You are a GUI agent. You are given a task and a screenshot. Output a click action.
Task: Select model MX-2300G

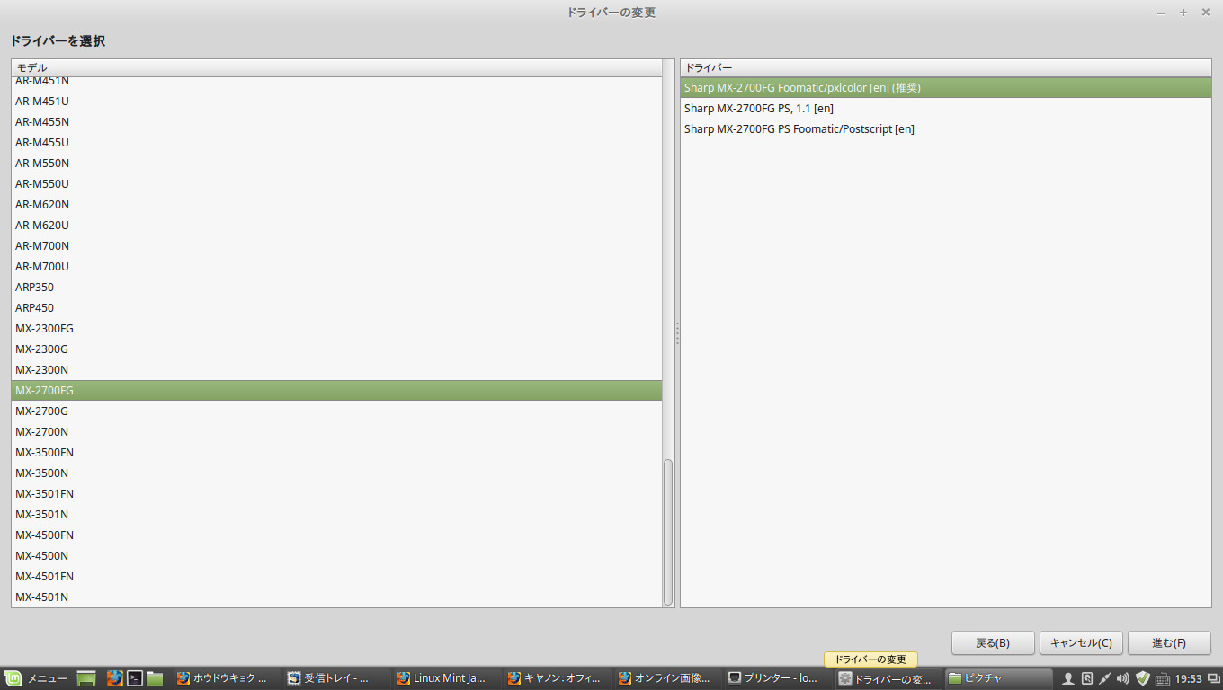pyautogui.click(x=336, y=349)
